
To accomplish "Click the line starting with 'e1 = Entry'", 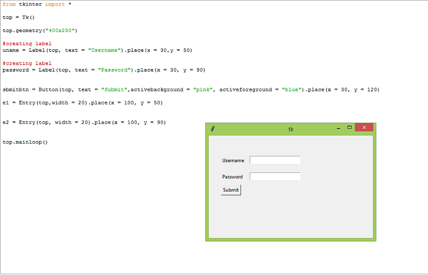I will [x=83, y=103].
